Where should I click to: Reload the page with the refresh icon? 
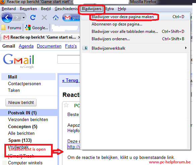coord(33,17)
